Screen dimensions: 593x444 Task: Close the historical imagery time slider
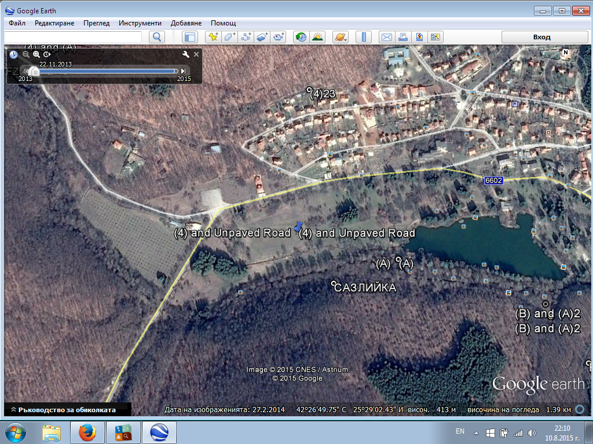click(196, 54)
